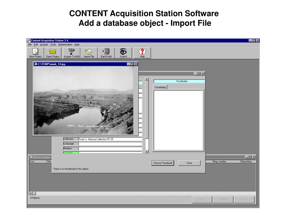
Task: Open the Batch Add tool
Action: pos(106,53)
